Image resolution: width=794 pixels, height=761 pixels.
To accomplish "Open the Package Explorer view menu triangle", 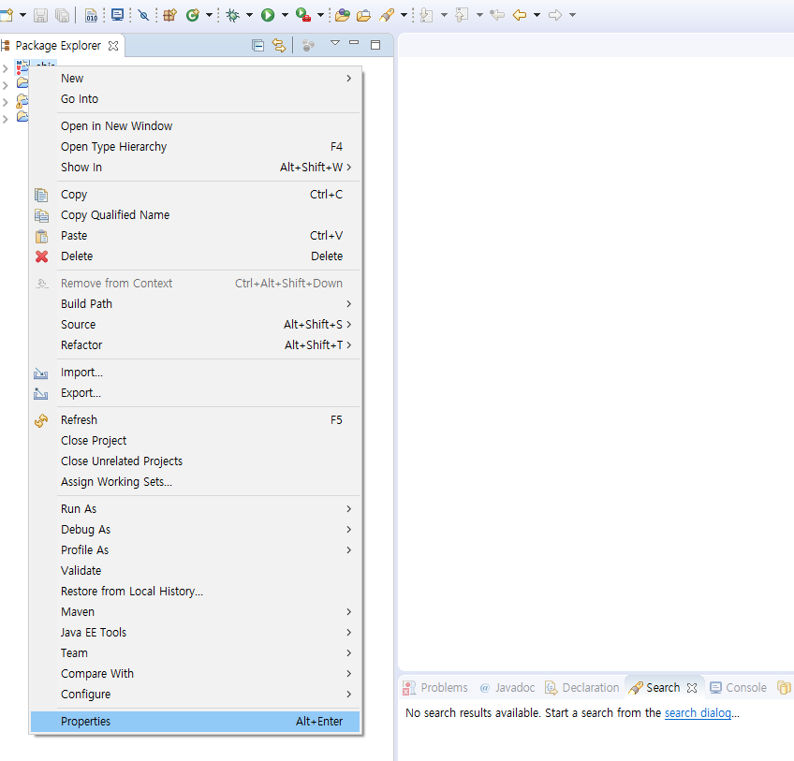I will coord(334,43).
